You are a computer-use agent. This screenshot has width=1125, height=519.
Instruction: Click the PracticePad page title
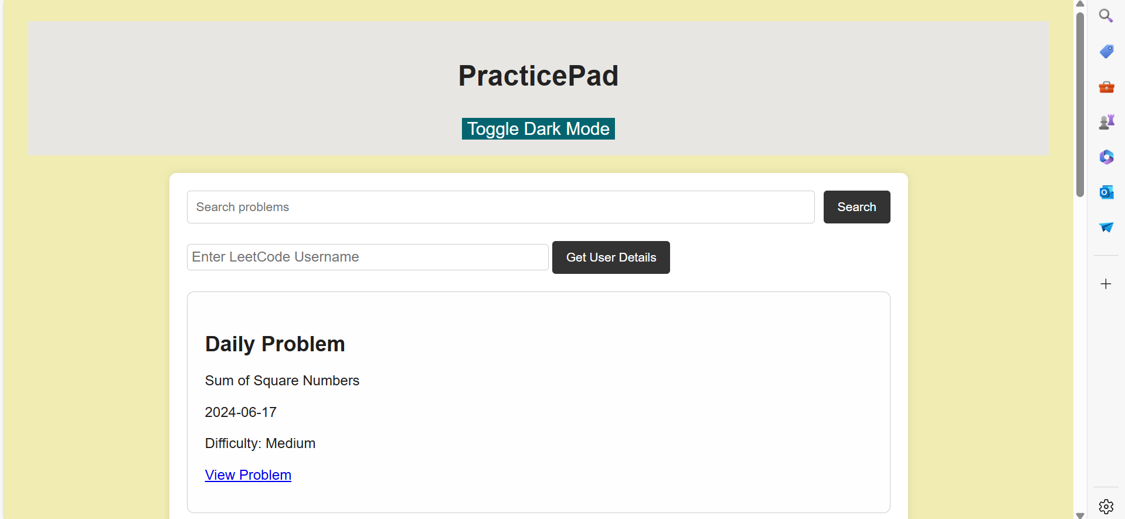pyautogui.click(x=538, y=75)
